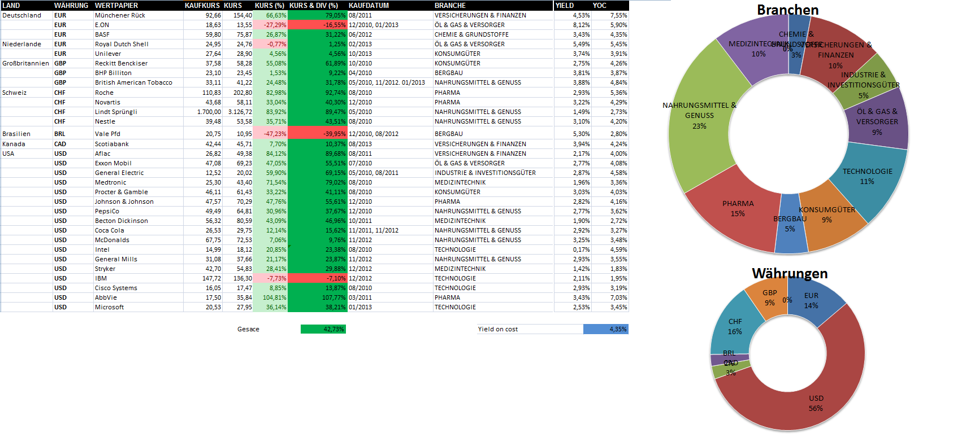This screenshot has width=953, height=438.
Task: Click the General Mills cell
Action: pos(138,259)
